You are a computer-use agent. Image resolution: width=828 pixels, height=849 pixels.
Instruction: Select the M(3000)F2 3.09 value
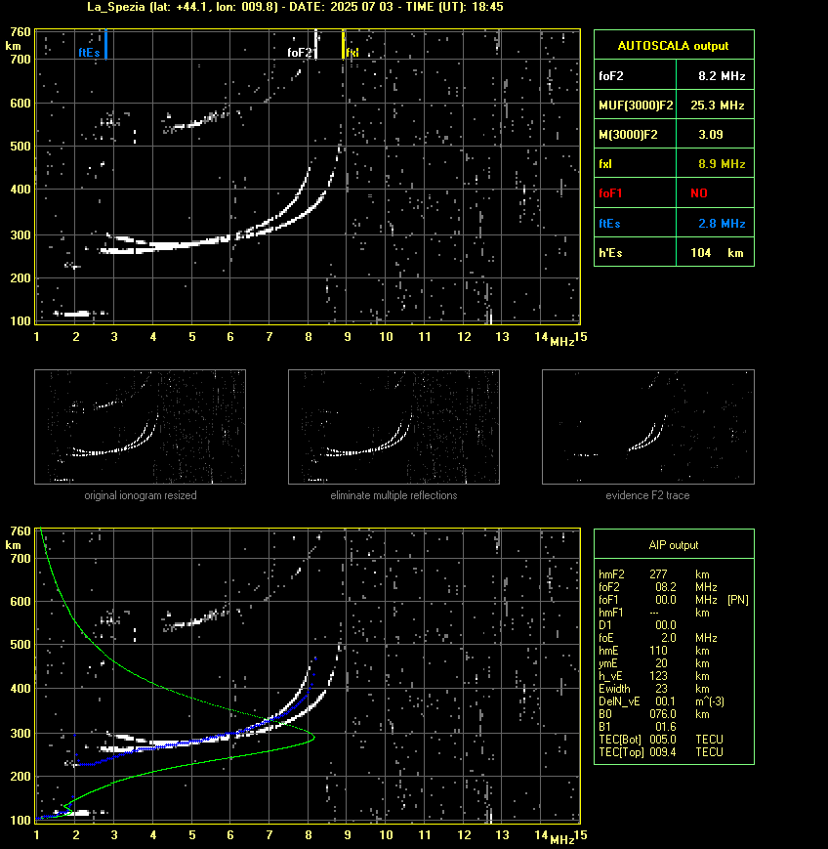coord(711,134)
